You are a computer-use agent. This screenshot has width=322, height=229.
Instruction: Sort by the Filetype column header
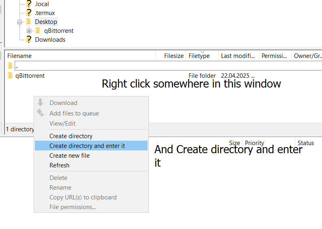tap(202, 56)
